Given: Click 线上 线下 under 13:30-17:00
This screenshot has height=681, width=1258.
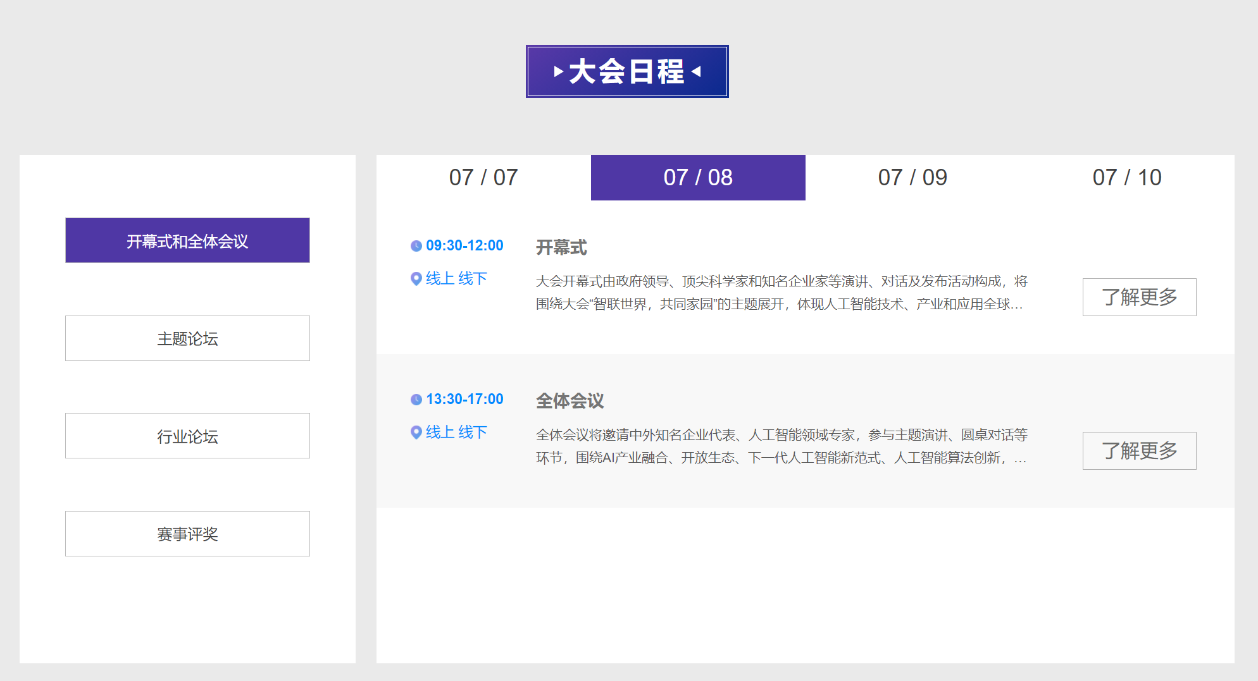Looking at the screenshot, I should [x=456, y=433].
